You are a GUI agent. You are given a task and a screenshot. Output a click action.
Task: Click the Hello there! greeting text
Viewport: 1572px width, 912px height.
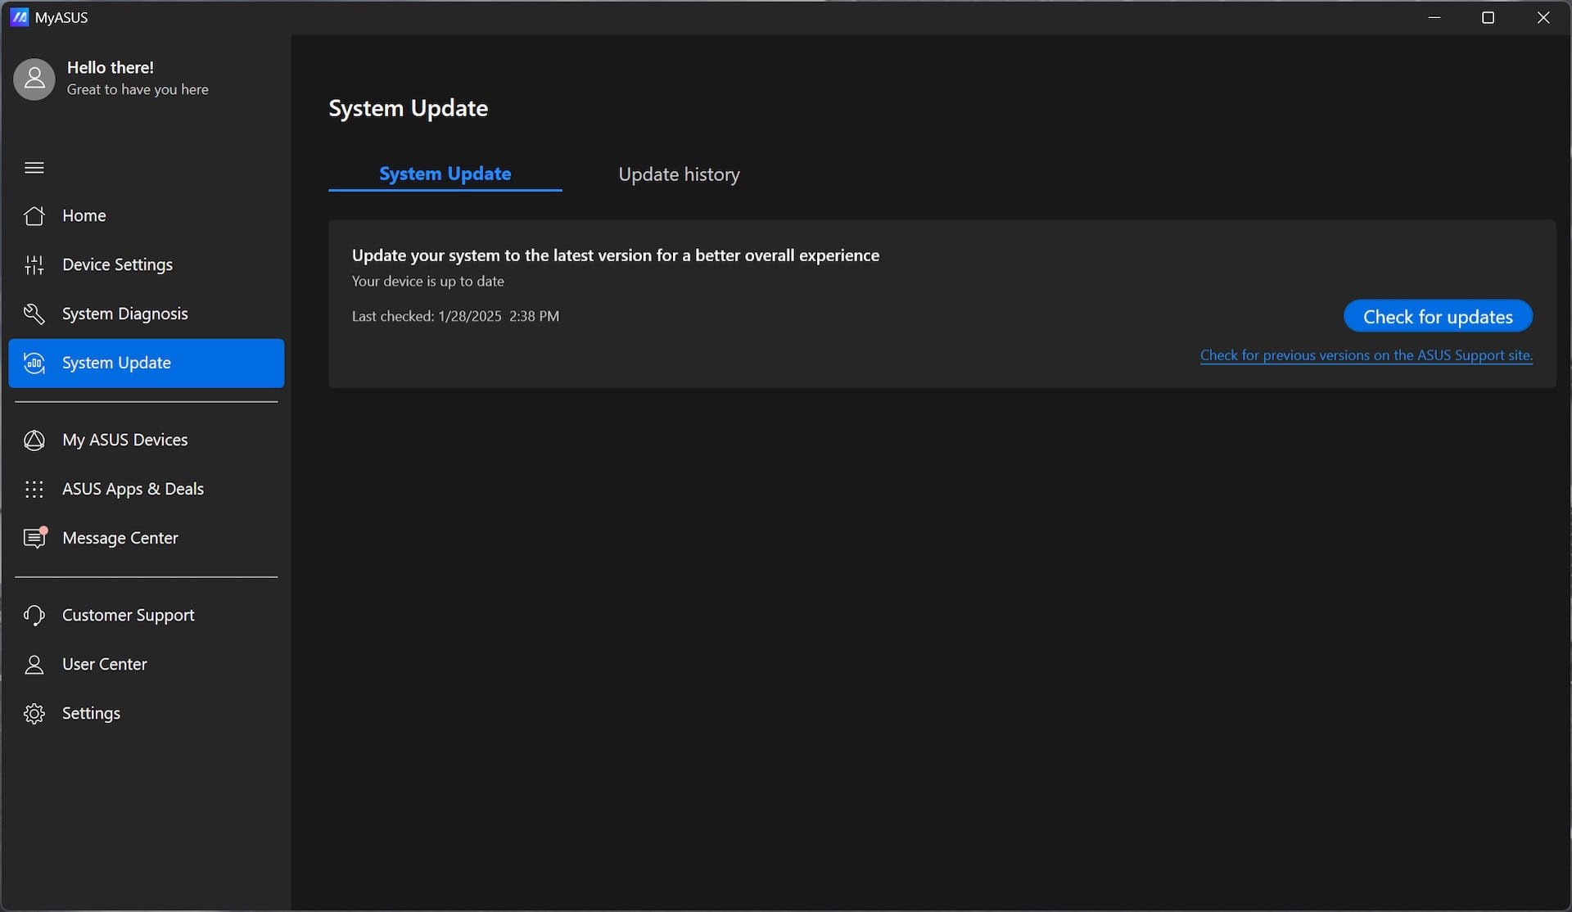coord(111,67)
